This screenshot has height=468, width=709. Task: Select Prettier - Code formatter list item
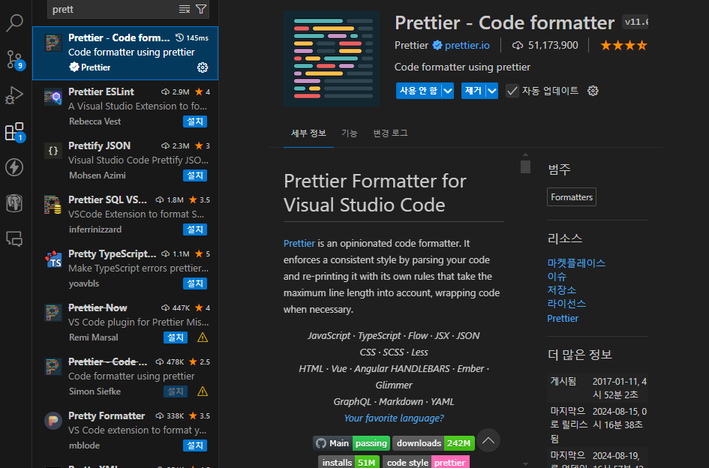[125, 53]
